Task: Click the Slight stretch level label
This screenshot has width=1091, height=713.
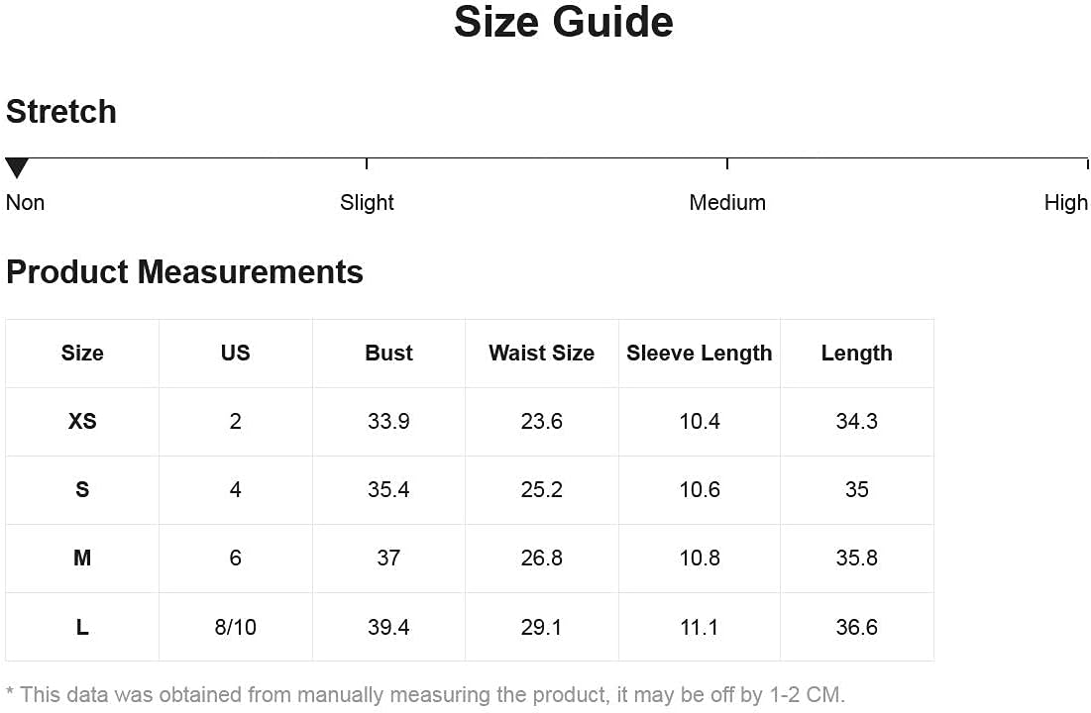Action: (367, 203)
